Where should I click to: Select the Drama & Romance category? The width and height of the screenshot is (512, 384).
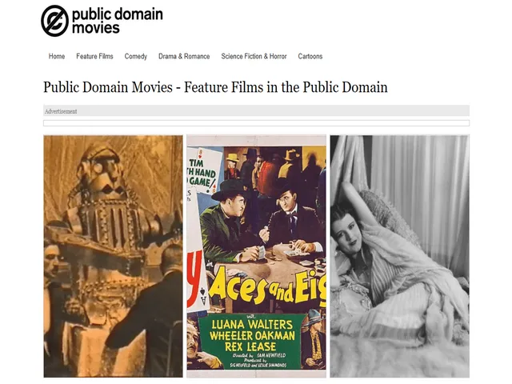click(184, 56)
